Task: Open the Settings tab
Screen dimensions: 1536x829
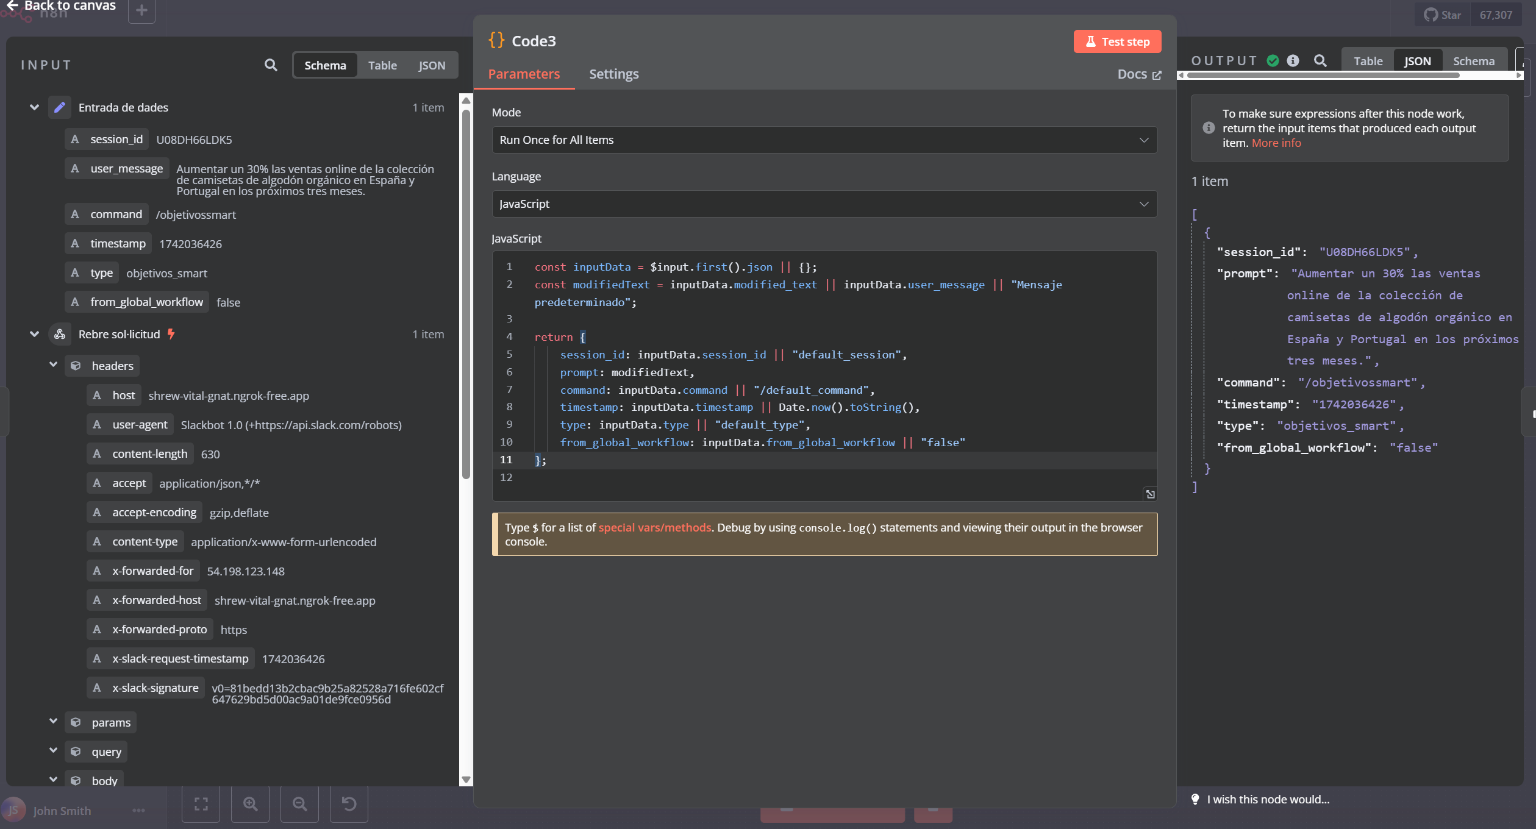Action: tap(613, 74)
